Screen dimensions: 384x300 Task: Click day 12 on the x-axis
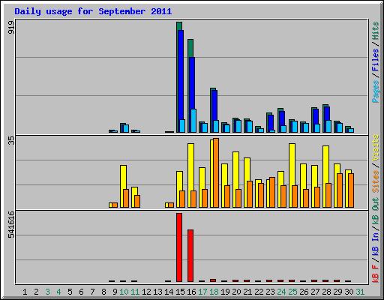coord(146,292)
